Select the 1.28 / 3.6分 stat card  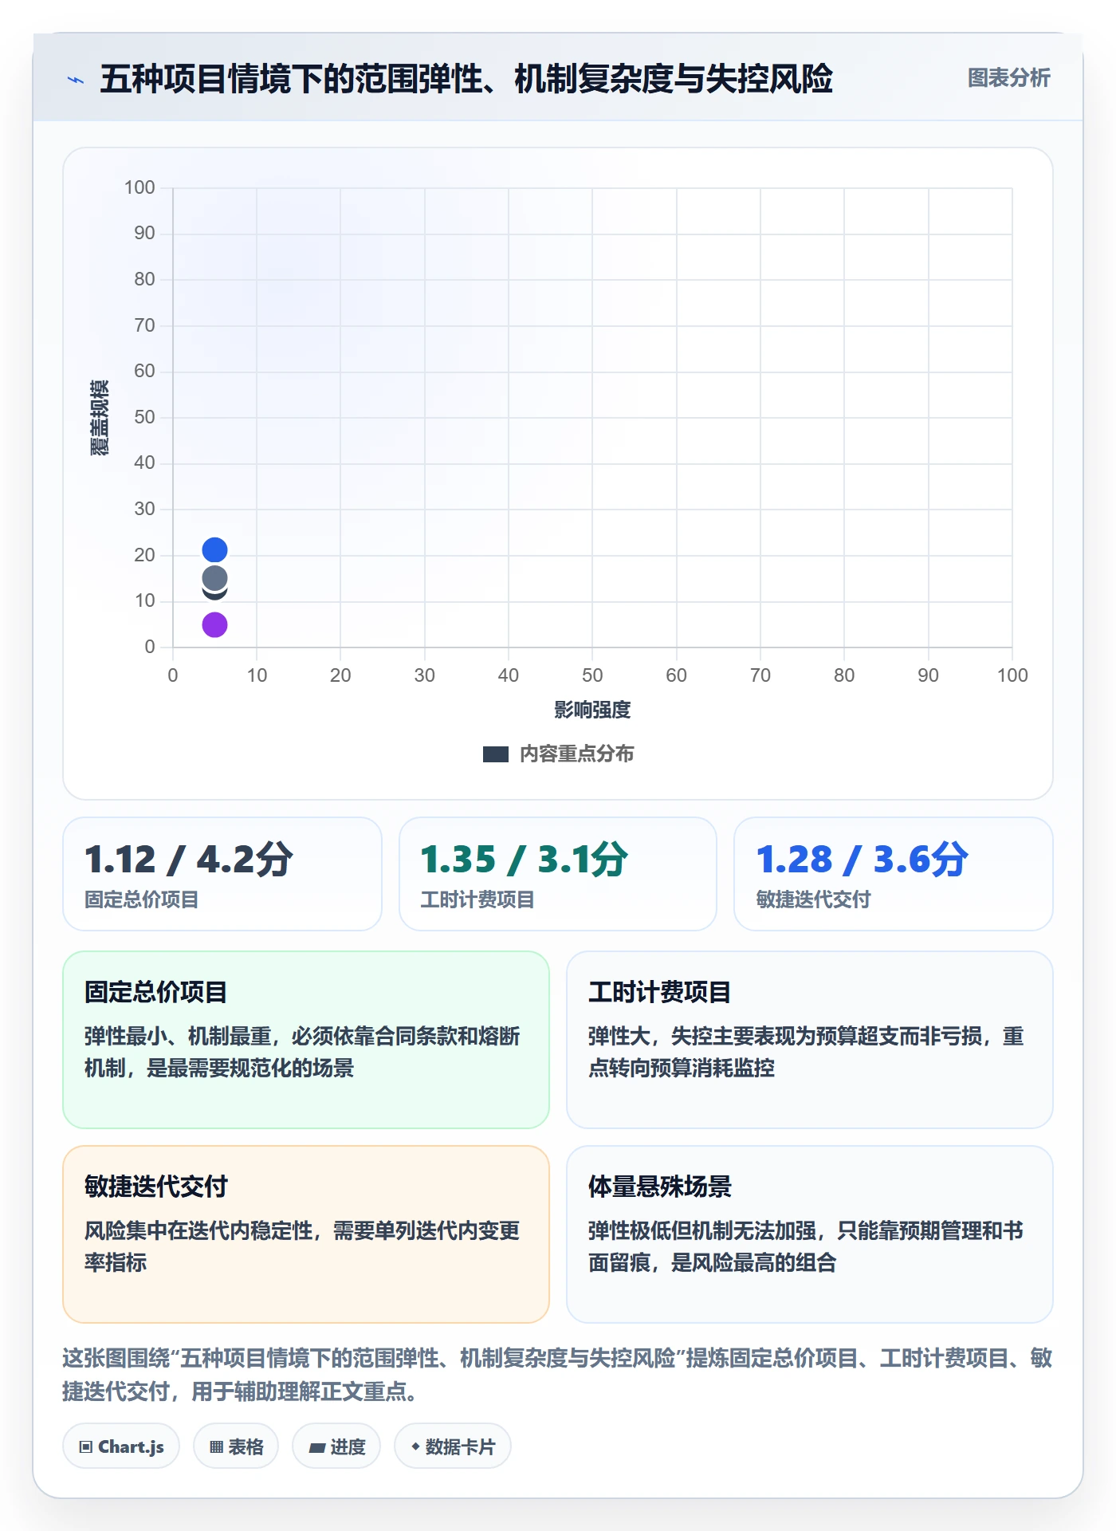(x=894, y=874)
